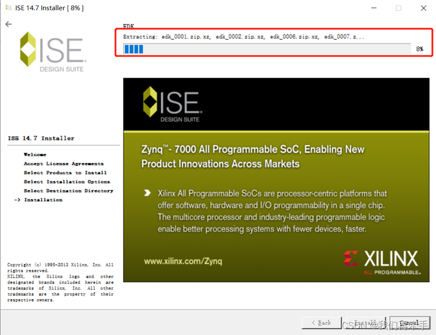Select the Select Installation Options step
This screenshot has height=335, width=436.
pos(67,182)
